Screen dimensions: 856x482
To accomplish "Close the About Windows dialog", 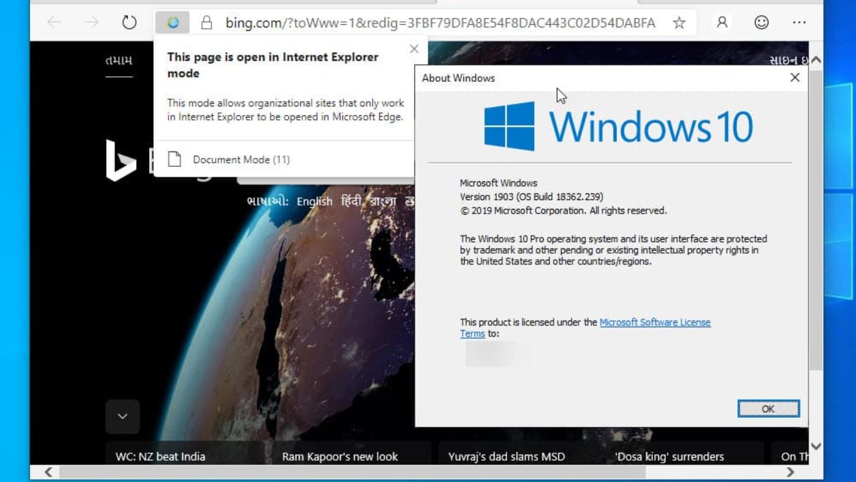I will pos(794,78).
